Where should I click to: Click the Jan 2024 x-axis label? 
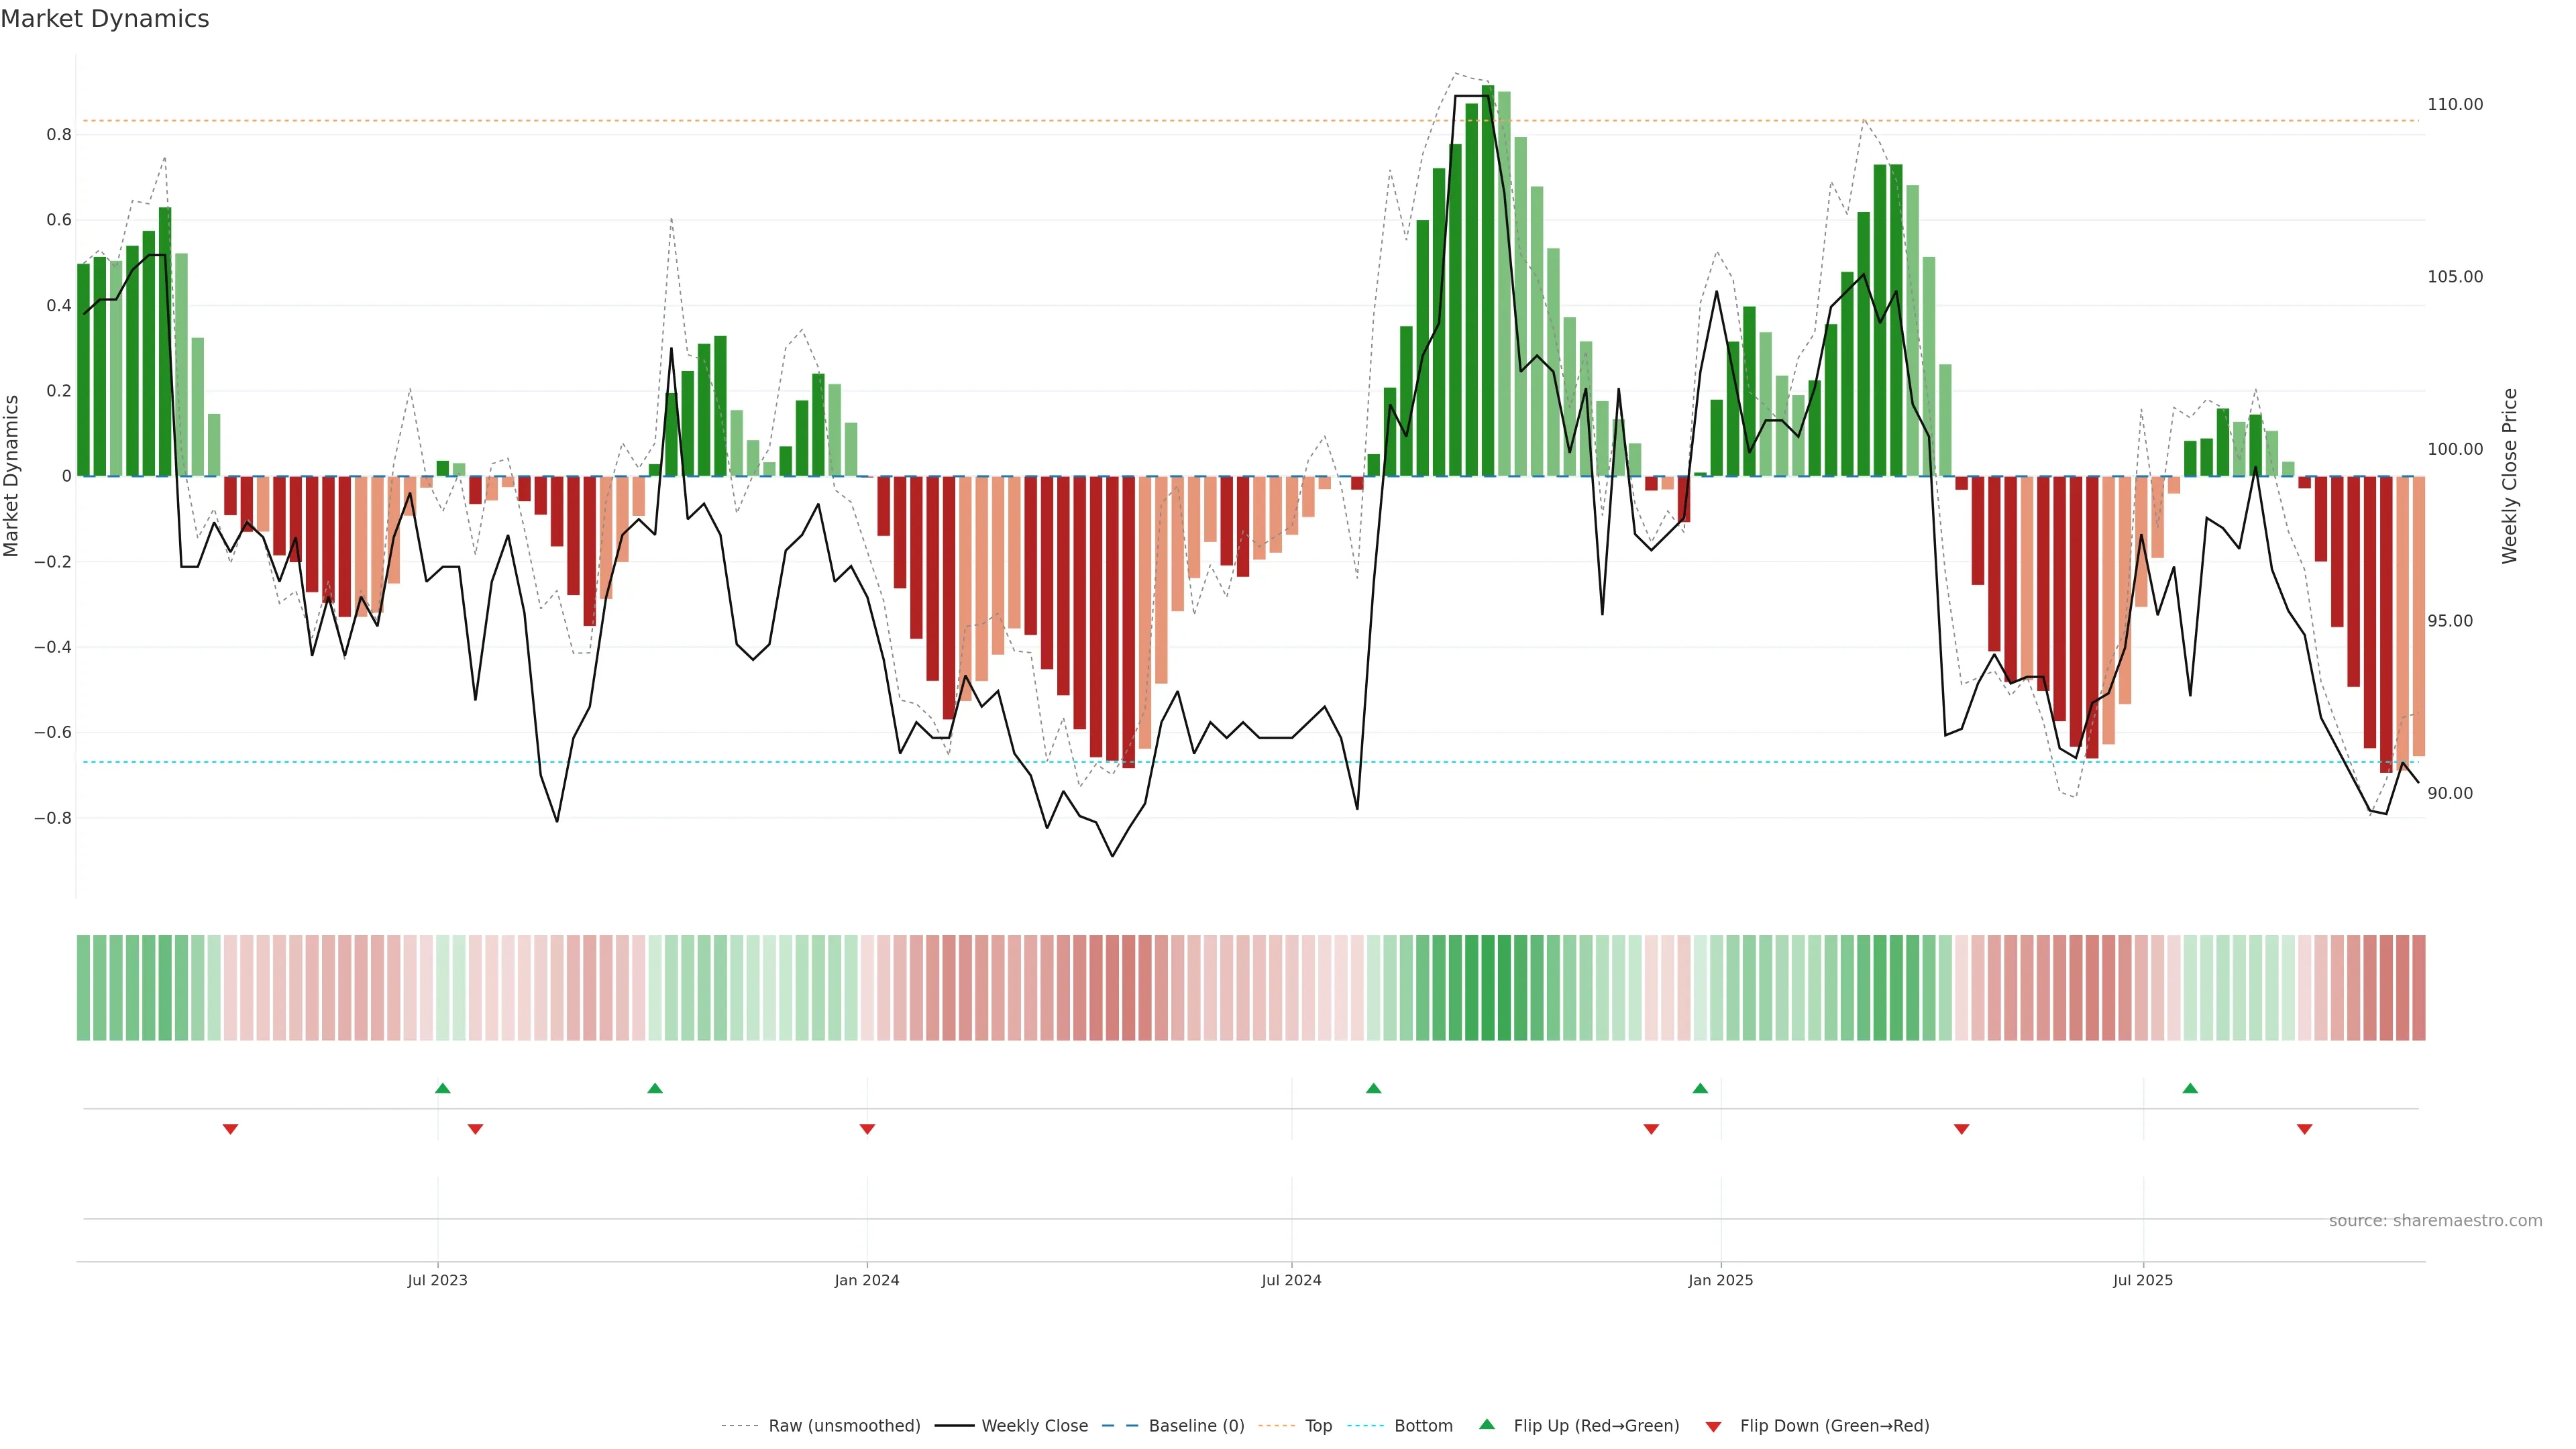click(867, 1280)
